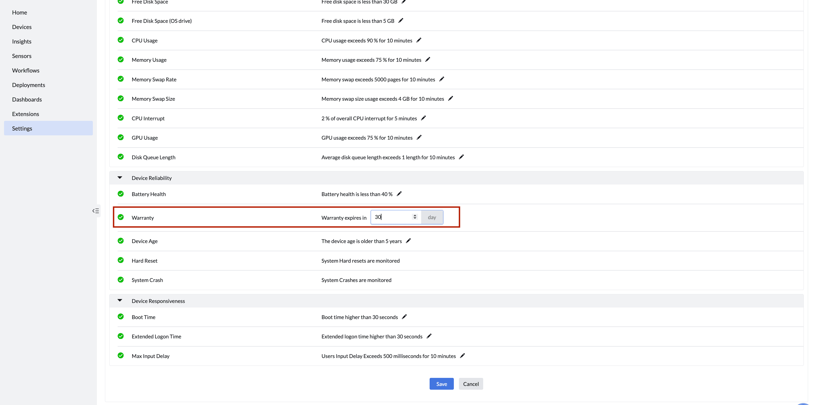
Task: Click pencil icon next to Memory Usage rule
Action: click(x=427, y=60)
